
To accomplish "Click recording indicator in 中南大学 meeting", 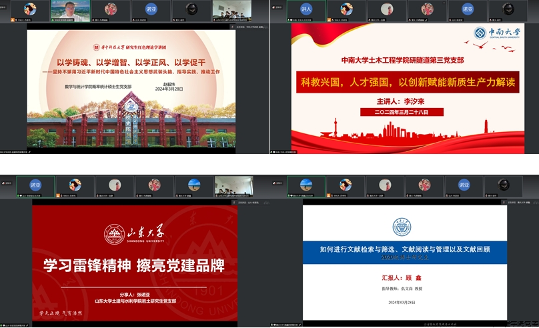I will pos(277,7).
